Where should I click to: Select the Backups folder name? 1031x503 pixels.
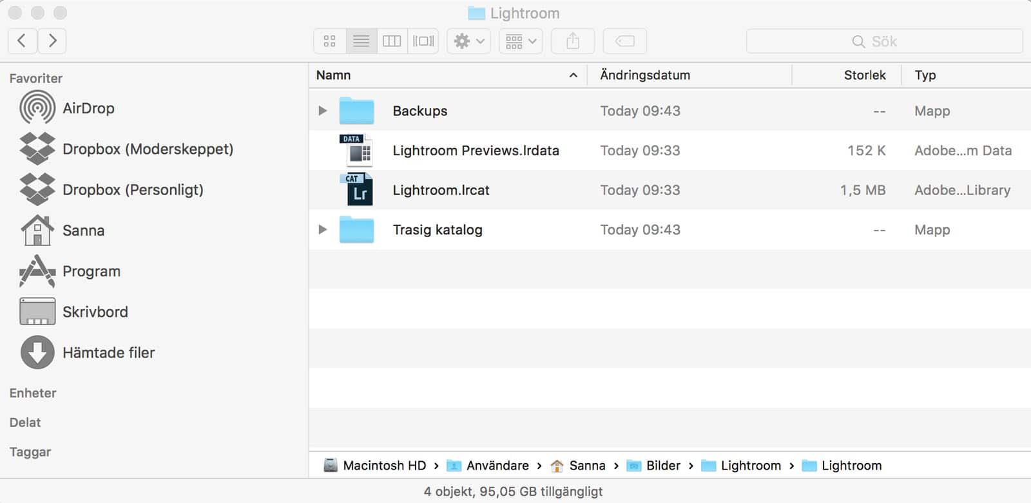(420, 111)
